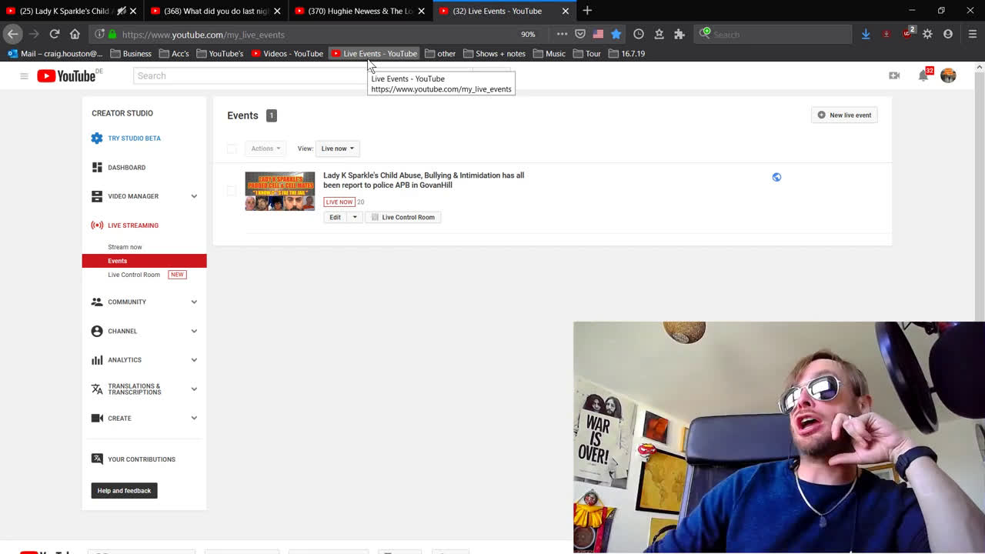Expand the Video Manager section

coord(194,196)
